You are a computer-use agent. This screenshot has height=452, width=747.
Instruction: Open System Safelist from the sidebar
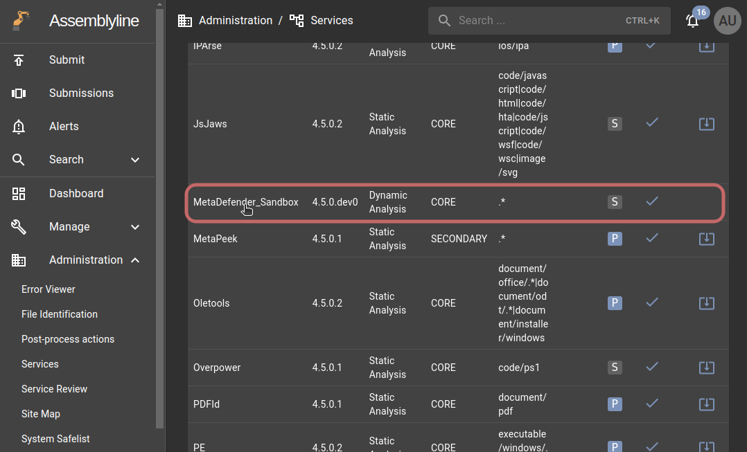55,439
